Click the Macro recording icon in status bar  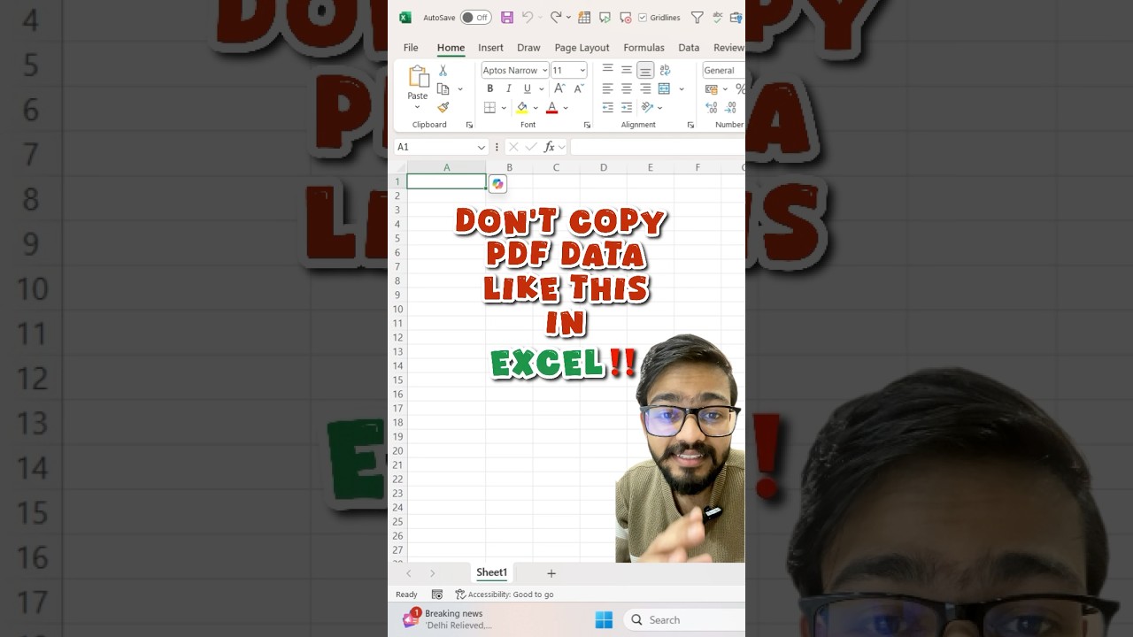coord(437,595)
